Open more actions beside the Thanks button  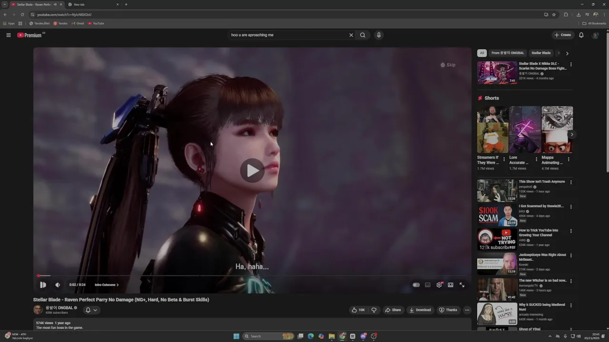[467, 310]
